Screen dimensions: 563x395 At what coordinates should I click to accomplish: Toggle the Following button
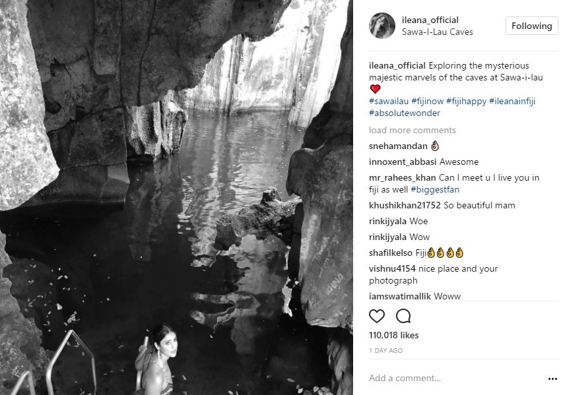pyautogui.click(x=531, y=26)
